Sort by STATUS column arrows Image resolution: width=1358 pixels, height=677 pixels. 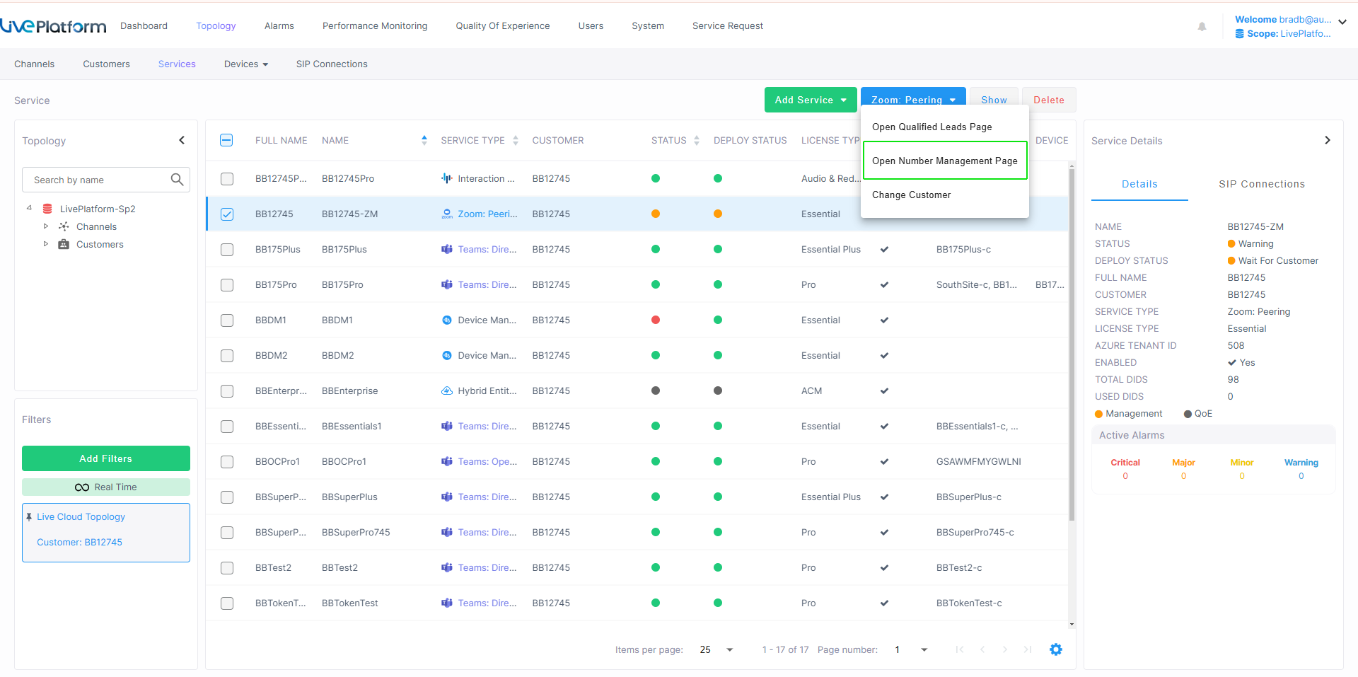coord(697,140)
